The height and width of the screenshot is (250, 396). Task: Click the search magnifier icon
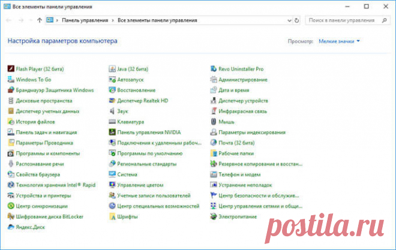pyautogui.click(x=385, y=20)
